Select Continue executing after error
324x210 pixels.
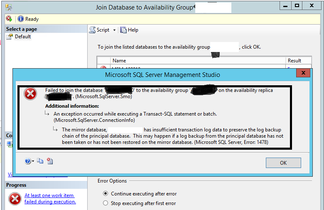pos(140,194)
